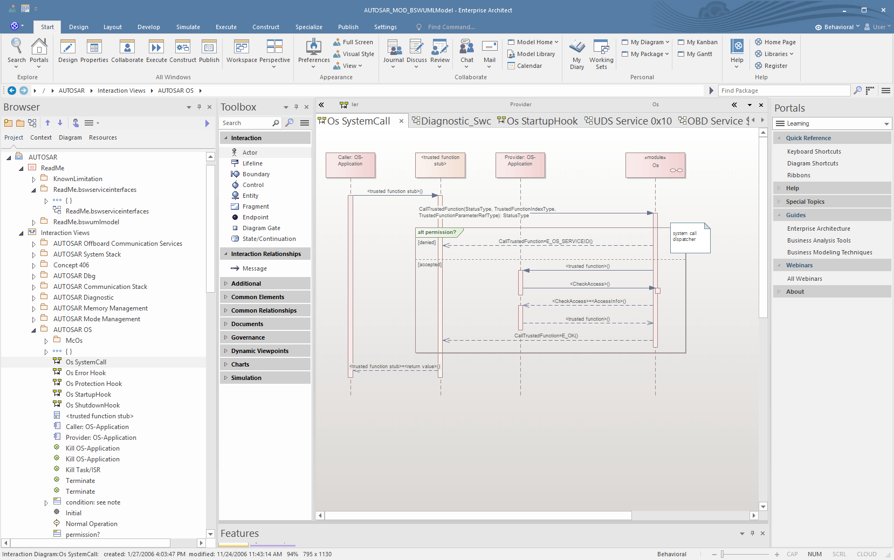Collapse the AUTOSAR OS package
894x560 pixels.
[33, 330]
